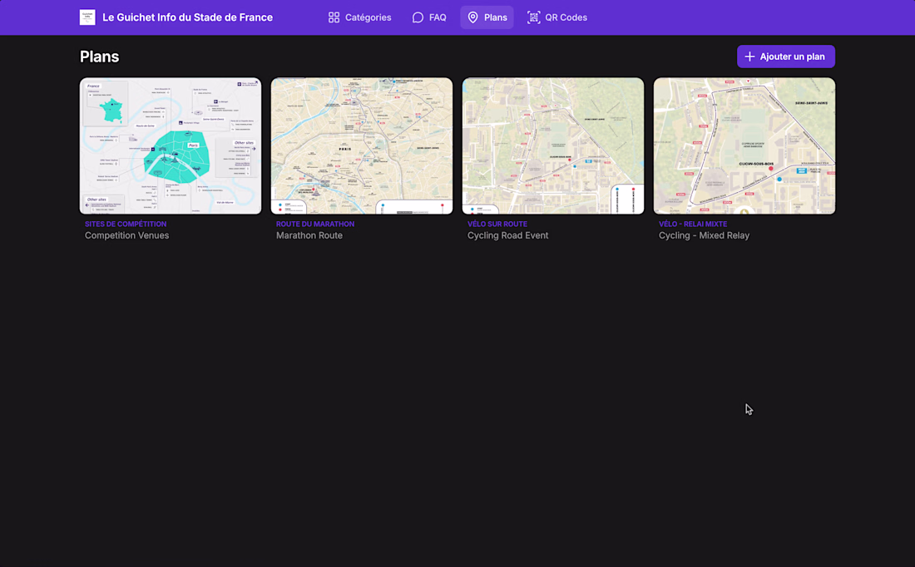Click the VÉLO SUR ROUTE label
This screenshot has width=915, height=567.
coord(497,224)
